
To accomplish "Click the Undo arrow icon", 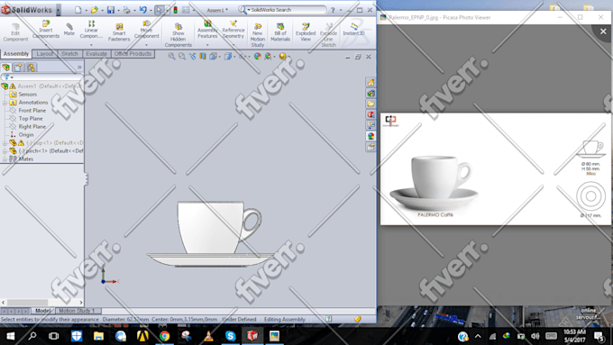I will coord(142,10).
